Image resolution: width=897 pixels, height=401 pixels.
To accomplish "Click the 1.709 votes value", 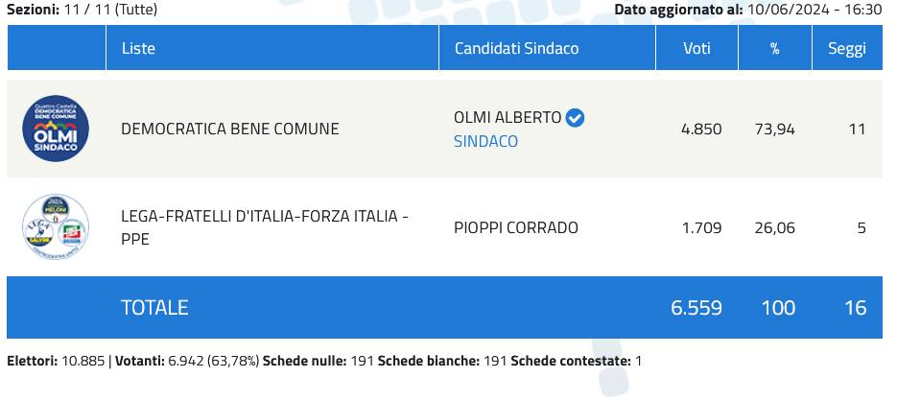I will click(x=700, y=227).
